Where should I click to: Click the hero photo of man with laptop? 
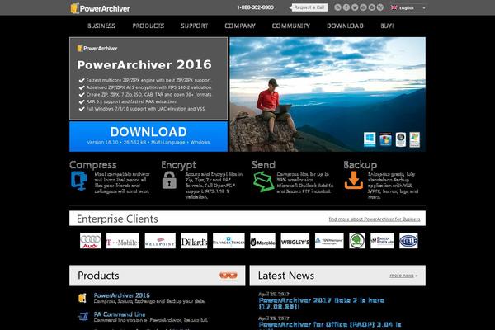328,94
